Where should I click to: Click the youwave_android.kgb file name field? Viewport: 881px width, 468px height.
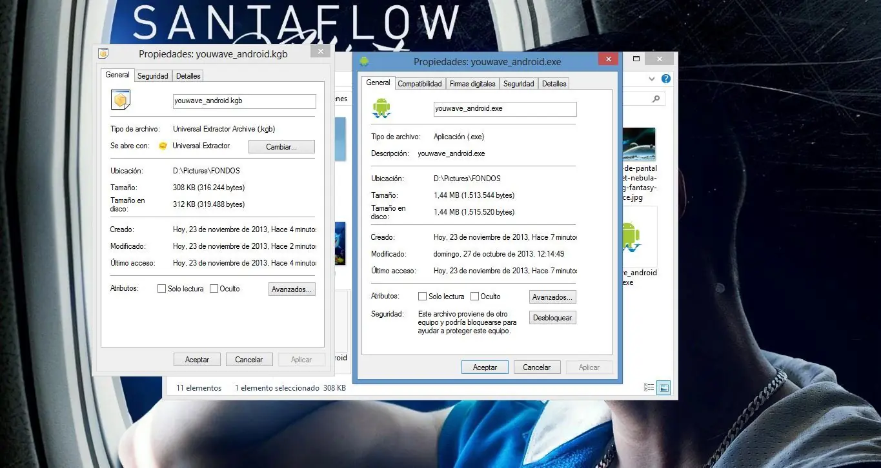tap(245, 101)
